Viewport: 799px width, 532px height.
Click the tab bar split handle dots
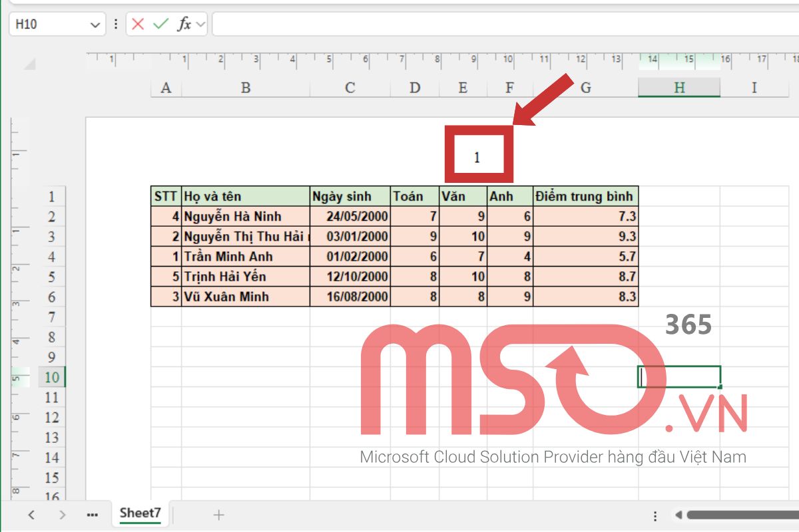pos(657,515)
